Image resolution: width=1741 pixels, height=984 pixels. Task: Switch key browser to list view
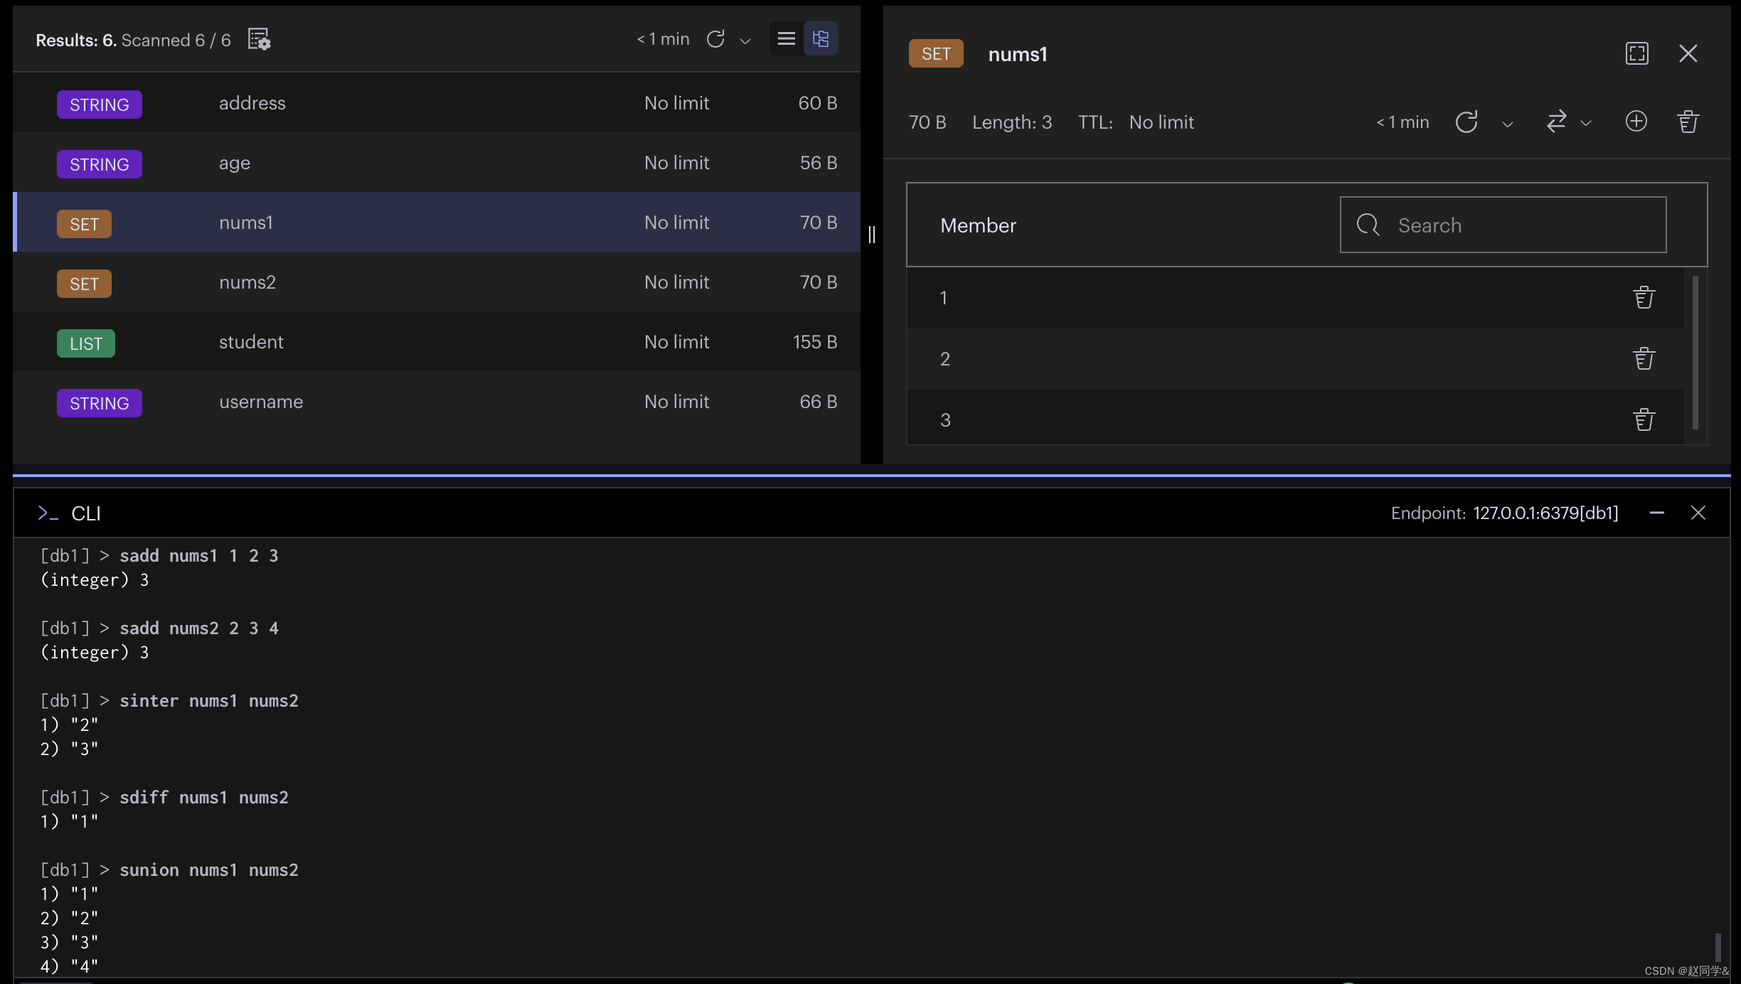[x=786, y=38]
